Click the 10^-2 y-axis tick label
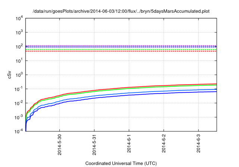The image size is (239, 167). tap(18, 103)
